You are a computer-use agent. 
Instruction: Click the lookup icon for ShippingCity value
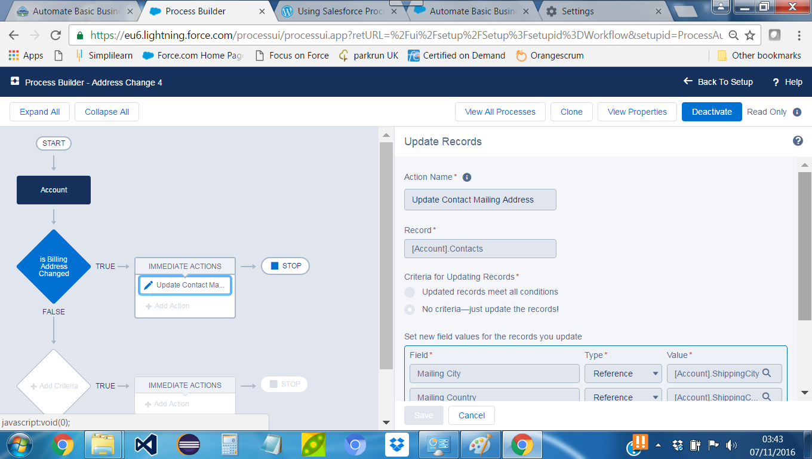coord(767,373)
